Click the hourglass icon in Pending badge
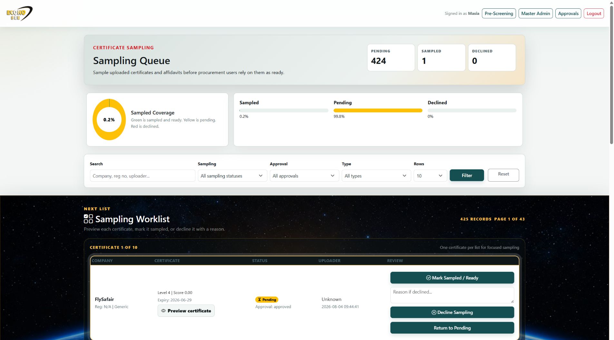The width and height of the screenshot is (614, 340). coord(259,299)
